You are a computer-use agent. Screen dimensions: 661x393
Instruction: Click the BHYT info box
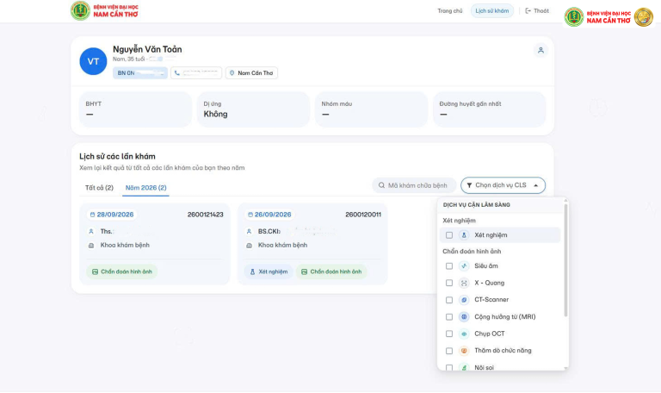[x=135, y=109]
